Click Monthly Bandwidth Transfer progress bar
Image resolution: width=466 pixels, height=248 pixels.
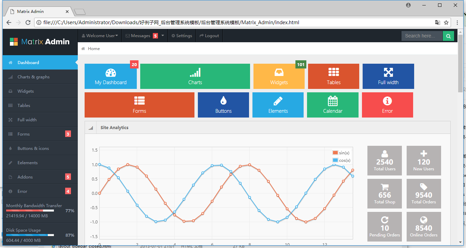(30, 211)
